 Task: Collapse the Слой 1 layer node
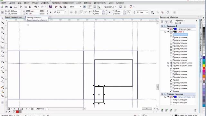[x=165, y=32]
